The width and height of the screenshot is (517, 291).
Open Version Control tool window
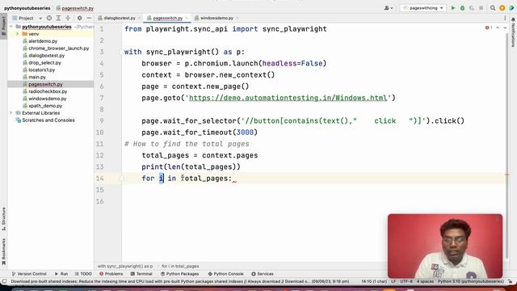click(29, 274)
